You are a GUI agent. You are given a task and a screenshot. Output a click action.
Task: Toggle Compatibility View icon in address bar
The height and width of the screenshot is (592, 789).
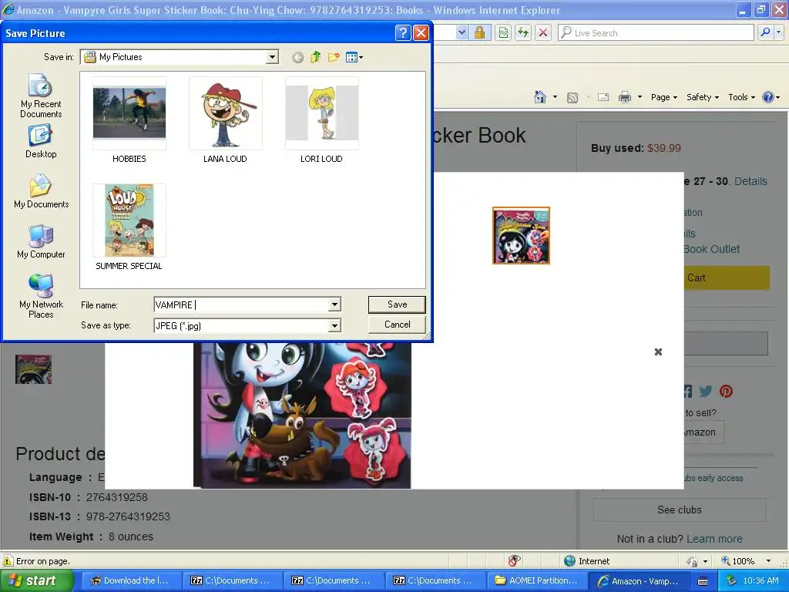click(x=503, y=32)
